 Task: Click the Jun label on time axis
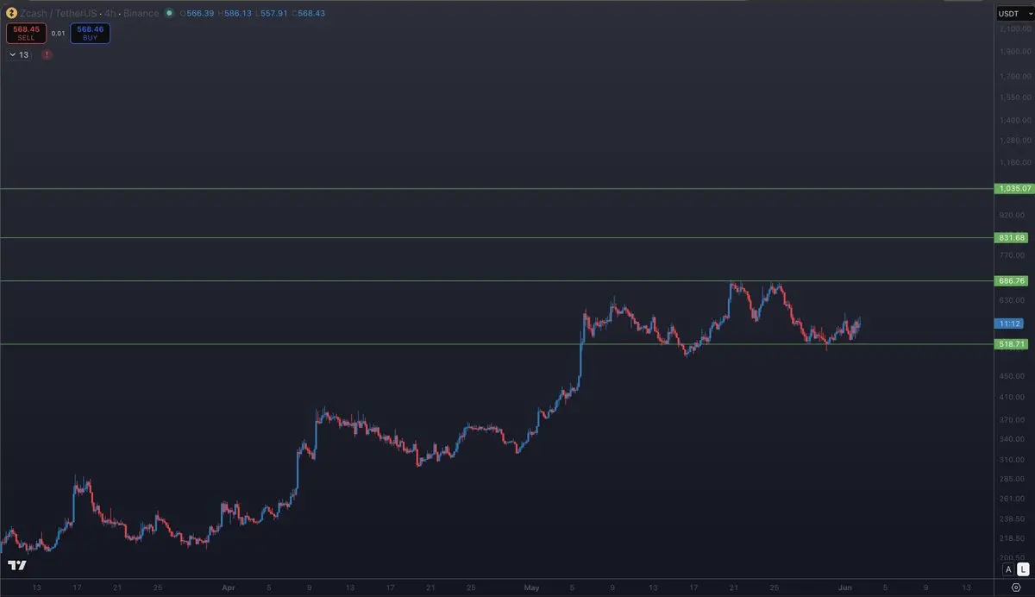846,587
